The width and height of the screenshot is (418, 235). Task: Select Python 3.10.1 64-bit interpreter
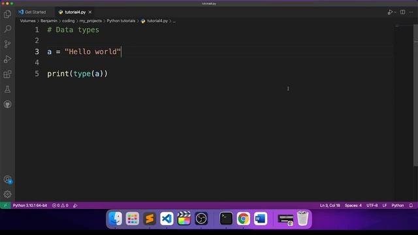[30, 206]
